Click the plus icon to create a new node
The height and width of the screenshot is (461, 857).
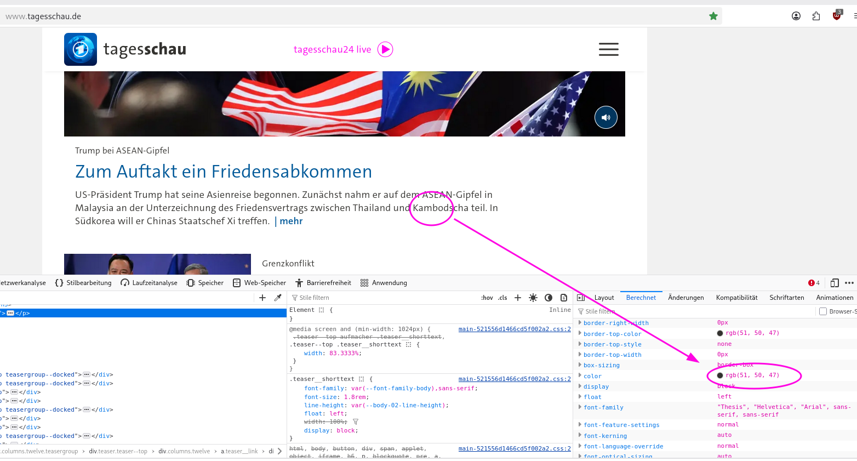coord(262,298)
